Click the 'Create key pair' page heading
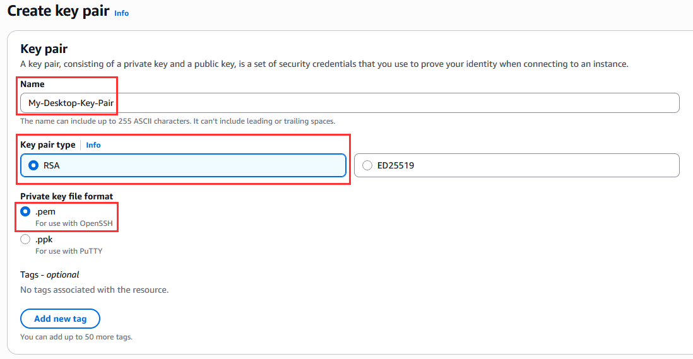693x359 pixels. [x=58, y=11]
